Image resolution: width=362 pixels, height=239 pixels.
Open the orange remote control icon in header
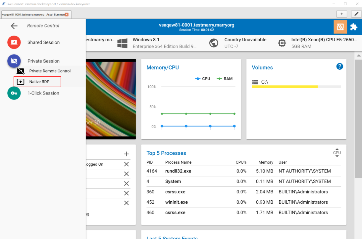click(340, 27)
